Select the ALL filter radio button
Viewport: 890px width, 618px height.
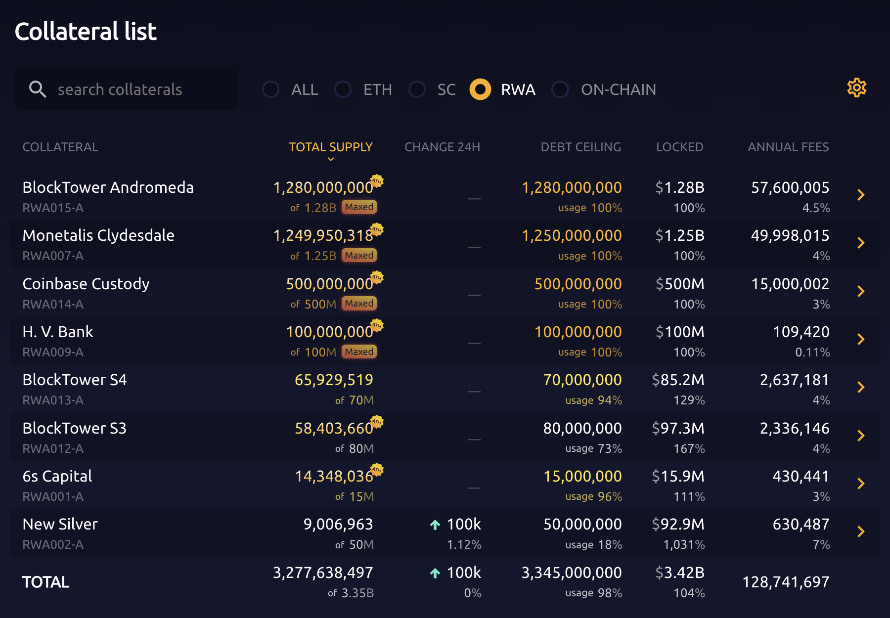coord(271,89)
